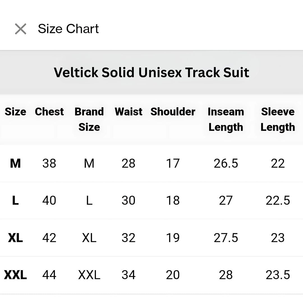This screenshot has height=303, width=303.
Task: Click the Sleeve Length column header
Action: [x=278, y=119]
